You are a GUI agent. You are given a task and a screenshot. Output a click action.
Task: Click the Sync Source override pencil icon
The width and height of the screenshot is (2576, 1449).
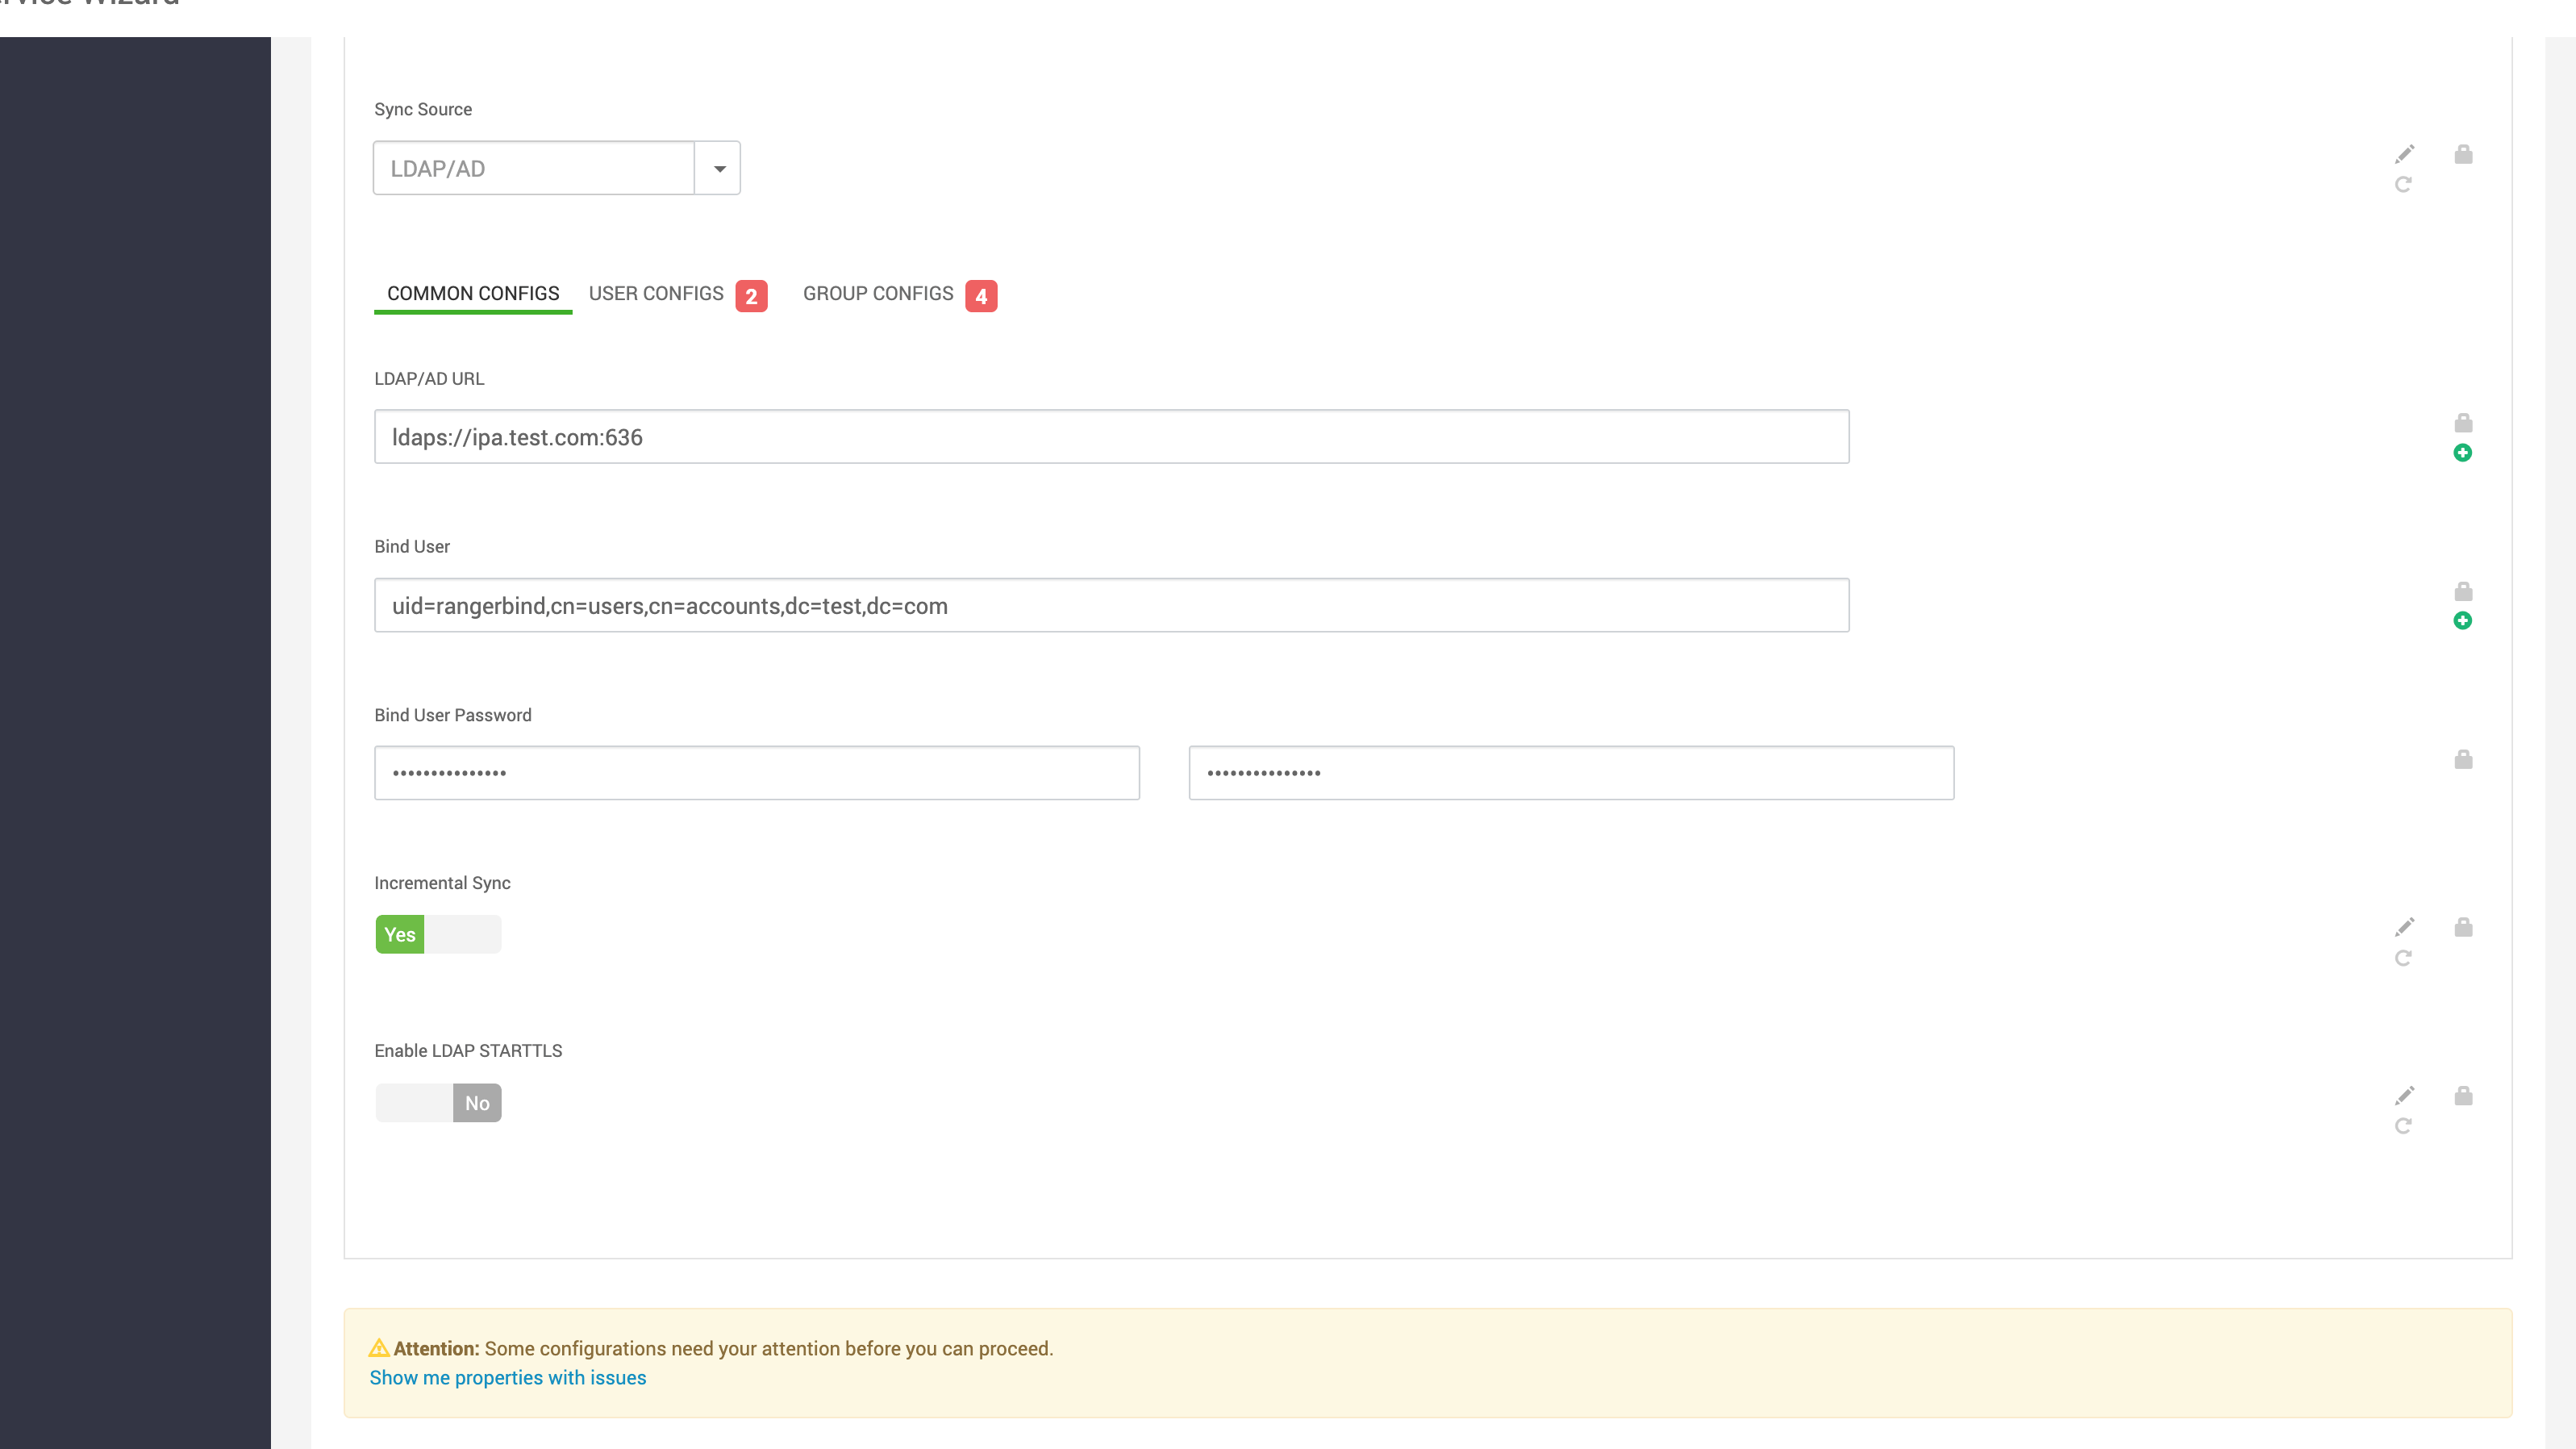coord(2404,154)
